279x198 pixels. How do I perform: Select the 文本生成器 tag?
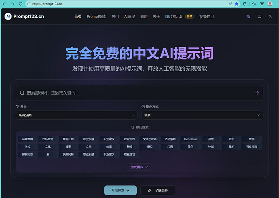pyautogui.click(x=150, y=139)
